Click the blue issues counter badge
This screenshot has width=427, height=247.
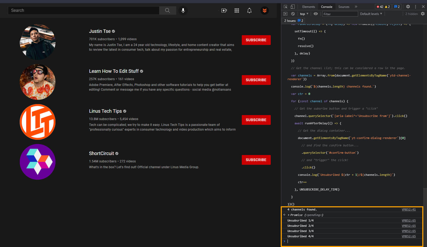[397, 7]
